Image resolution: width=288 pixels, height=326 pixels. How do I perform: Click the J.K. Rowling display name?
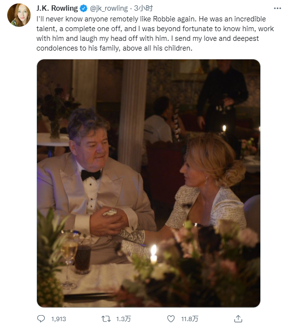pos(57,8)
